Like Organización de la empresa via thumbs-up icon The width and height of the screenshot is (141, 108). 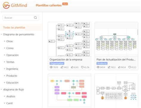[72, 67]
